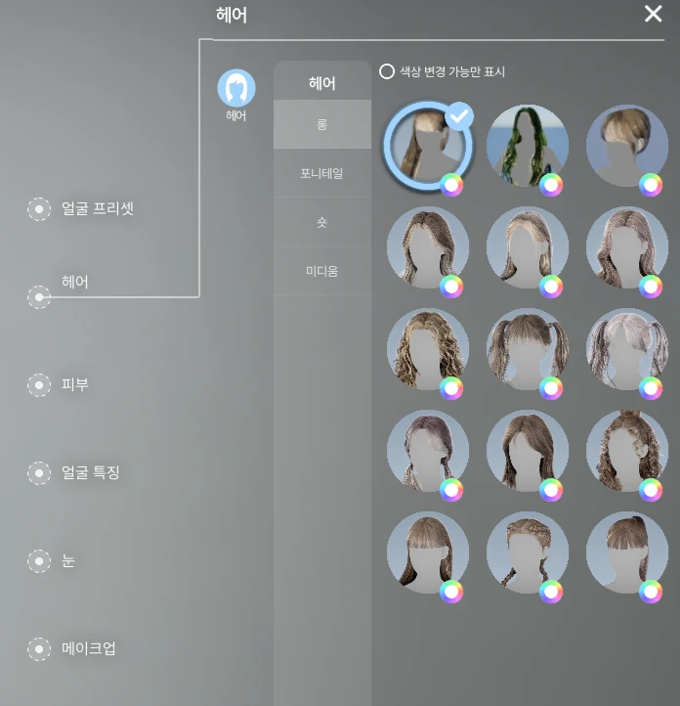Switch to the 숏 hair tab
The width and height of the screenshot is (680, 706).
pos(321,222)
